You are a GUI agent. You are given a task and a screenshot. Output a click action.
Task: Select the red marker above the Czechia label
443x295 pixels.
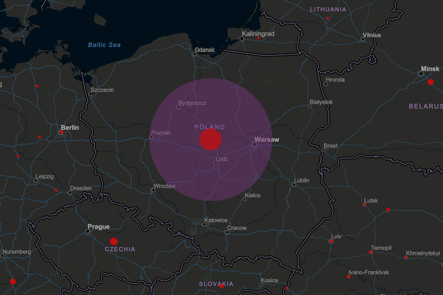tap(114, 241)
